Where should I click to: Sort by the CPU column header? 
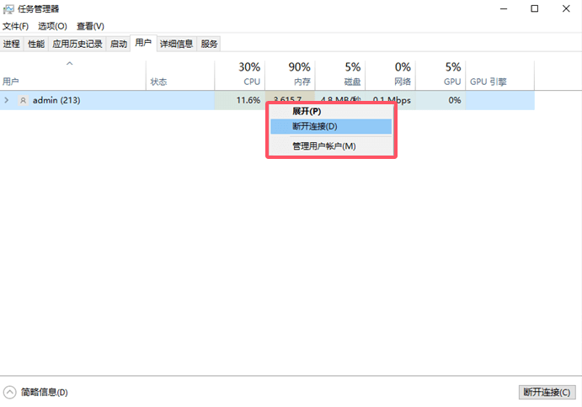(x=240, y=75)
